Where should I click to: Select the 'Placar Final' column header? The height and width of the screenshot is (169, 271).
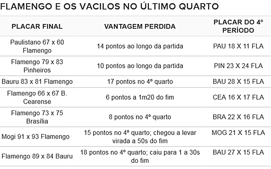(37, 27)
